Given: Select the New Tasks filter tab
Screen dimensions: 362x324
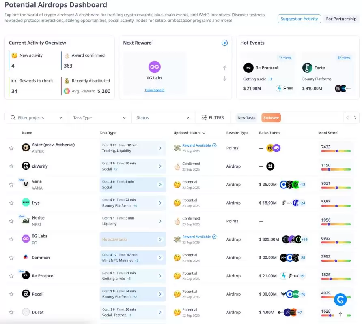Looking at the screenshot, I should click(x=246, y=118).
